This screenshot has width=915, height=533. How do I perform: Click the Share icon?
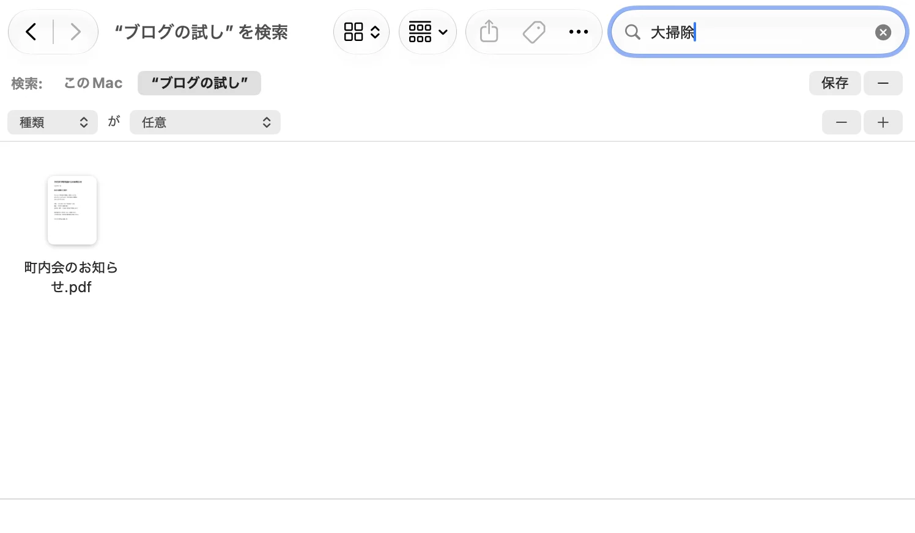tap(489, 32)
